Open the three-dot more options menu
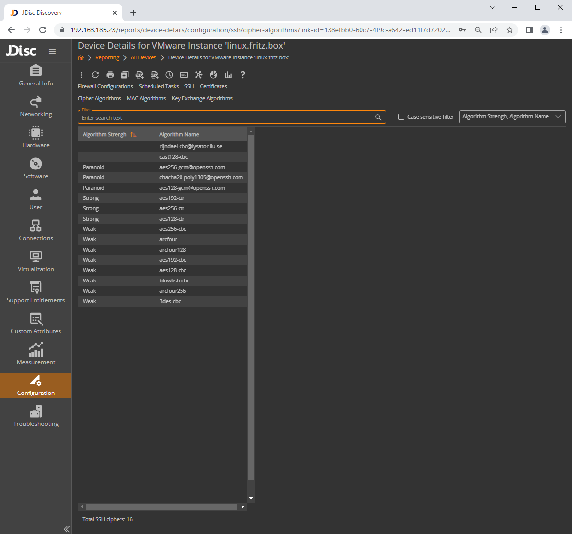The height and width of the screenshot is (534, 572). click(x=81, y=75)
